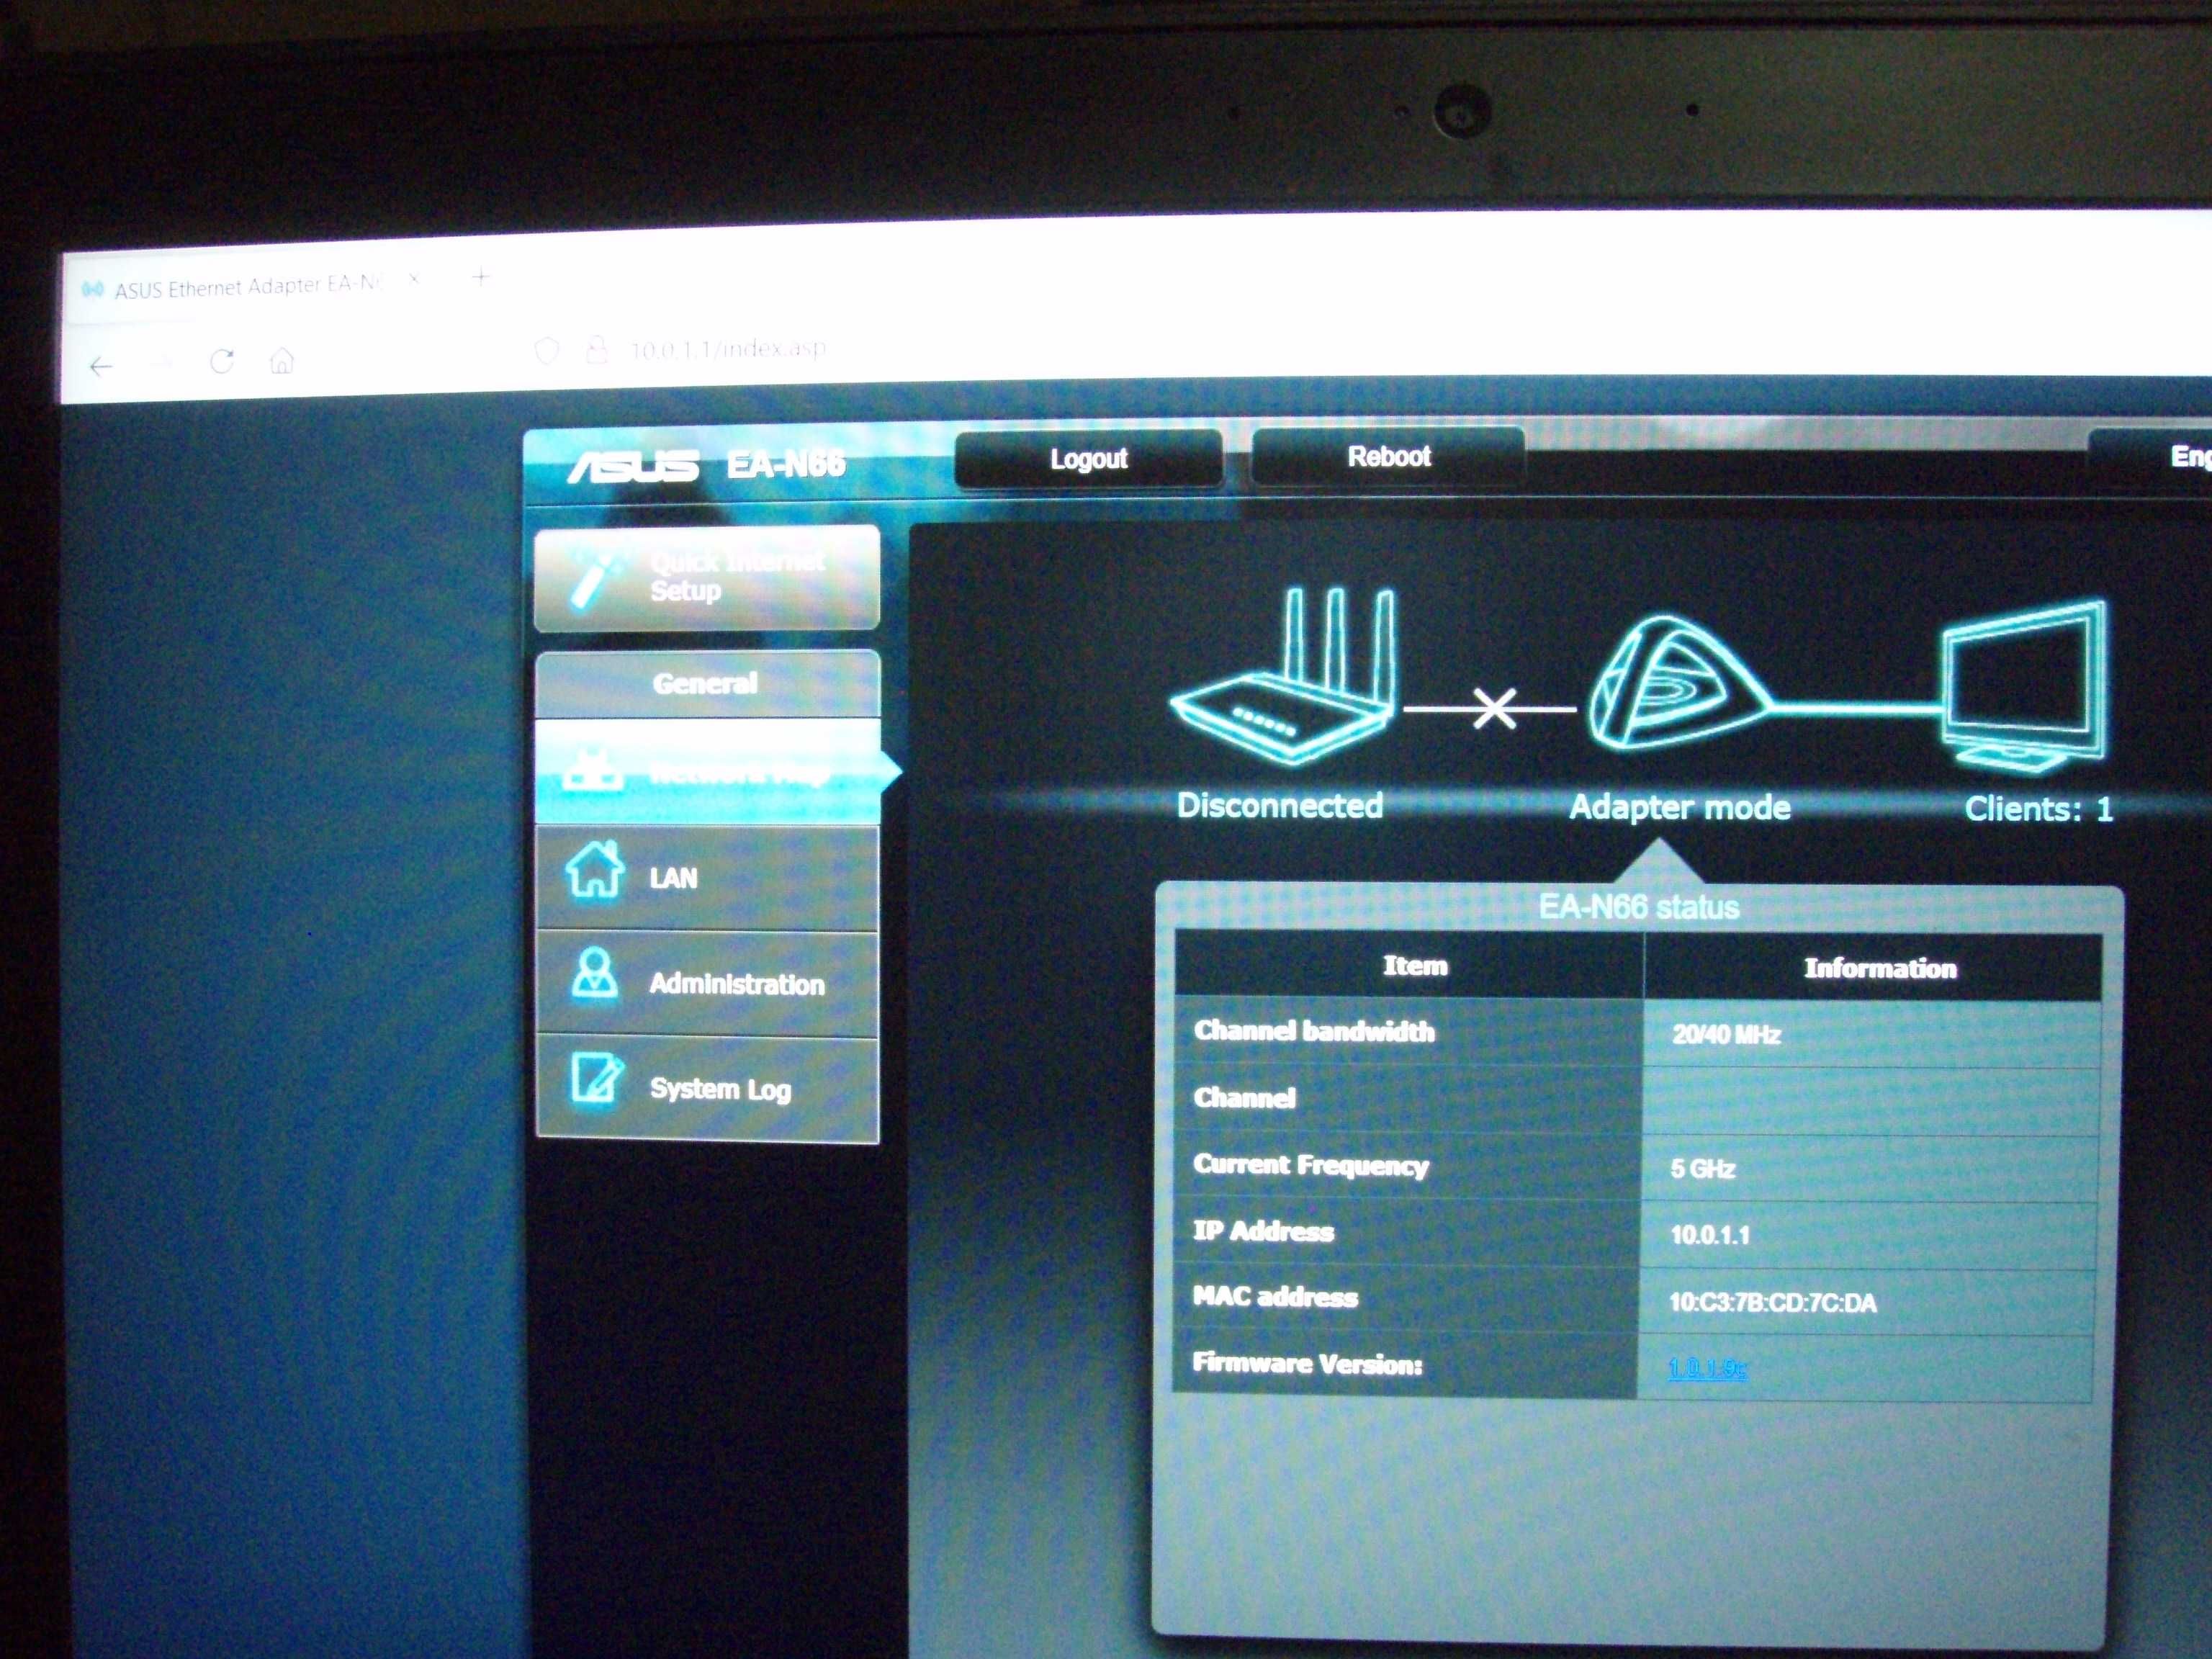Click the 5 GHz value
Image resolution: width=2212 pixels, height=1659 pixels.
[1702, 1169]
